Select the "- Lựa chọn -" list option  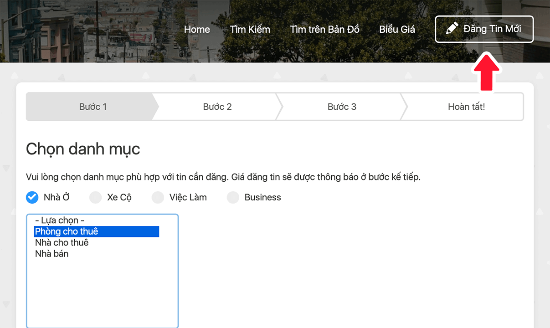point(59,220)
